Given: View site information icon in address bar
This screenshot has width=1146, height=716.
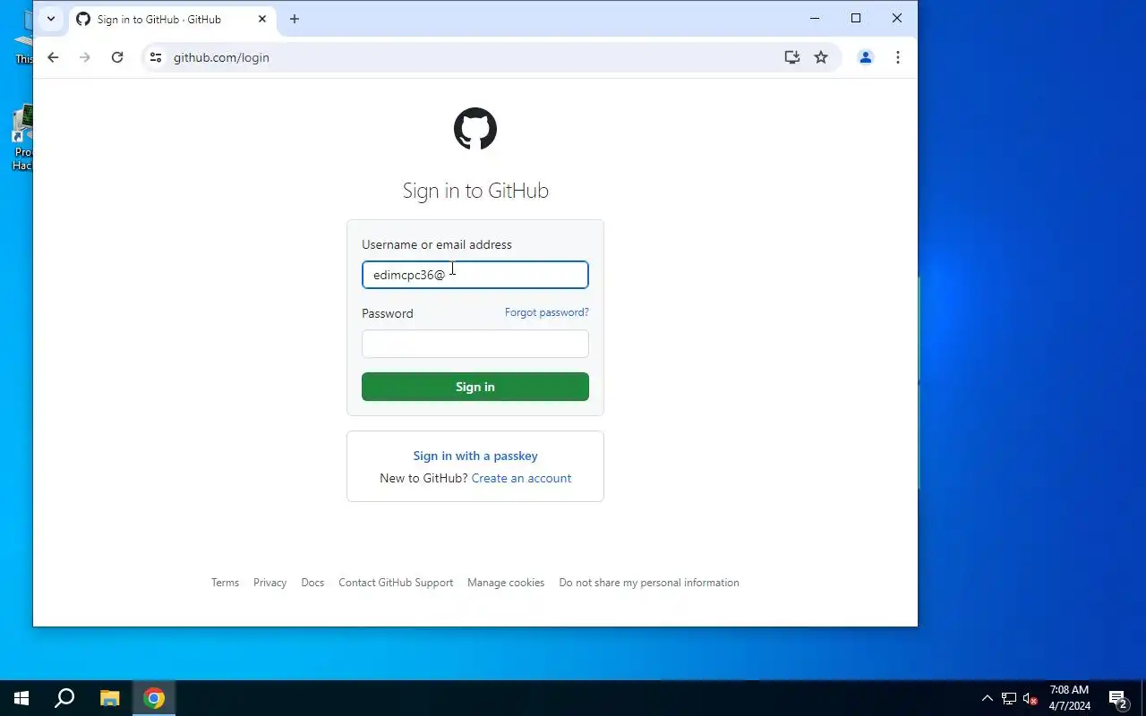Looking at the screenshot, I should (x=156, y=57).
